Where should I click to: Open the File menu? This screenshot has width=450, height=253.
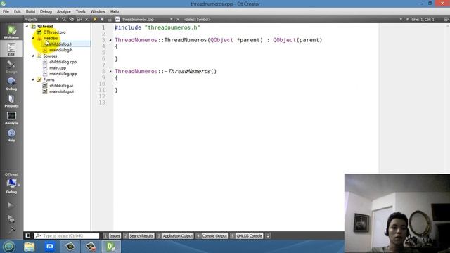6,11
